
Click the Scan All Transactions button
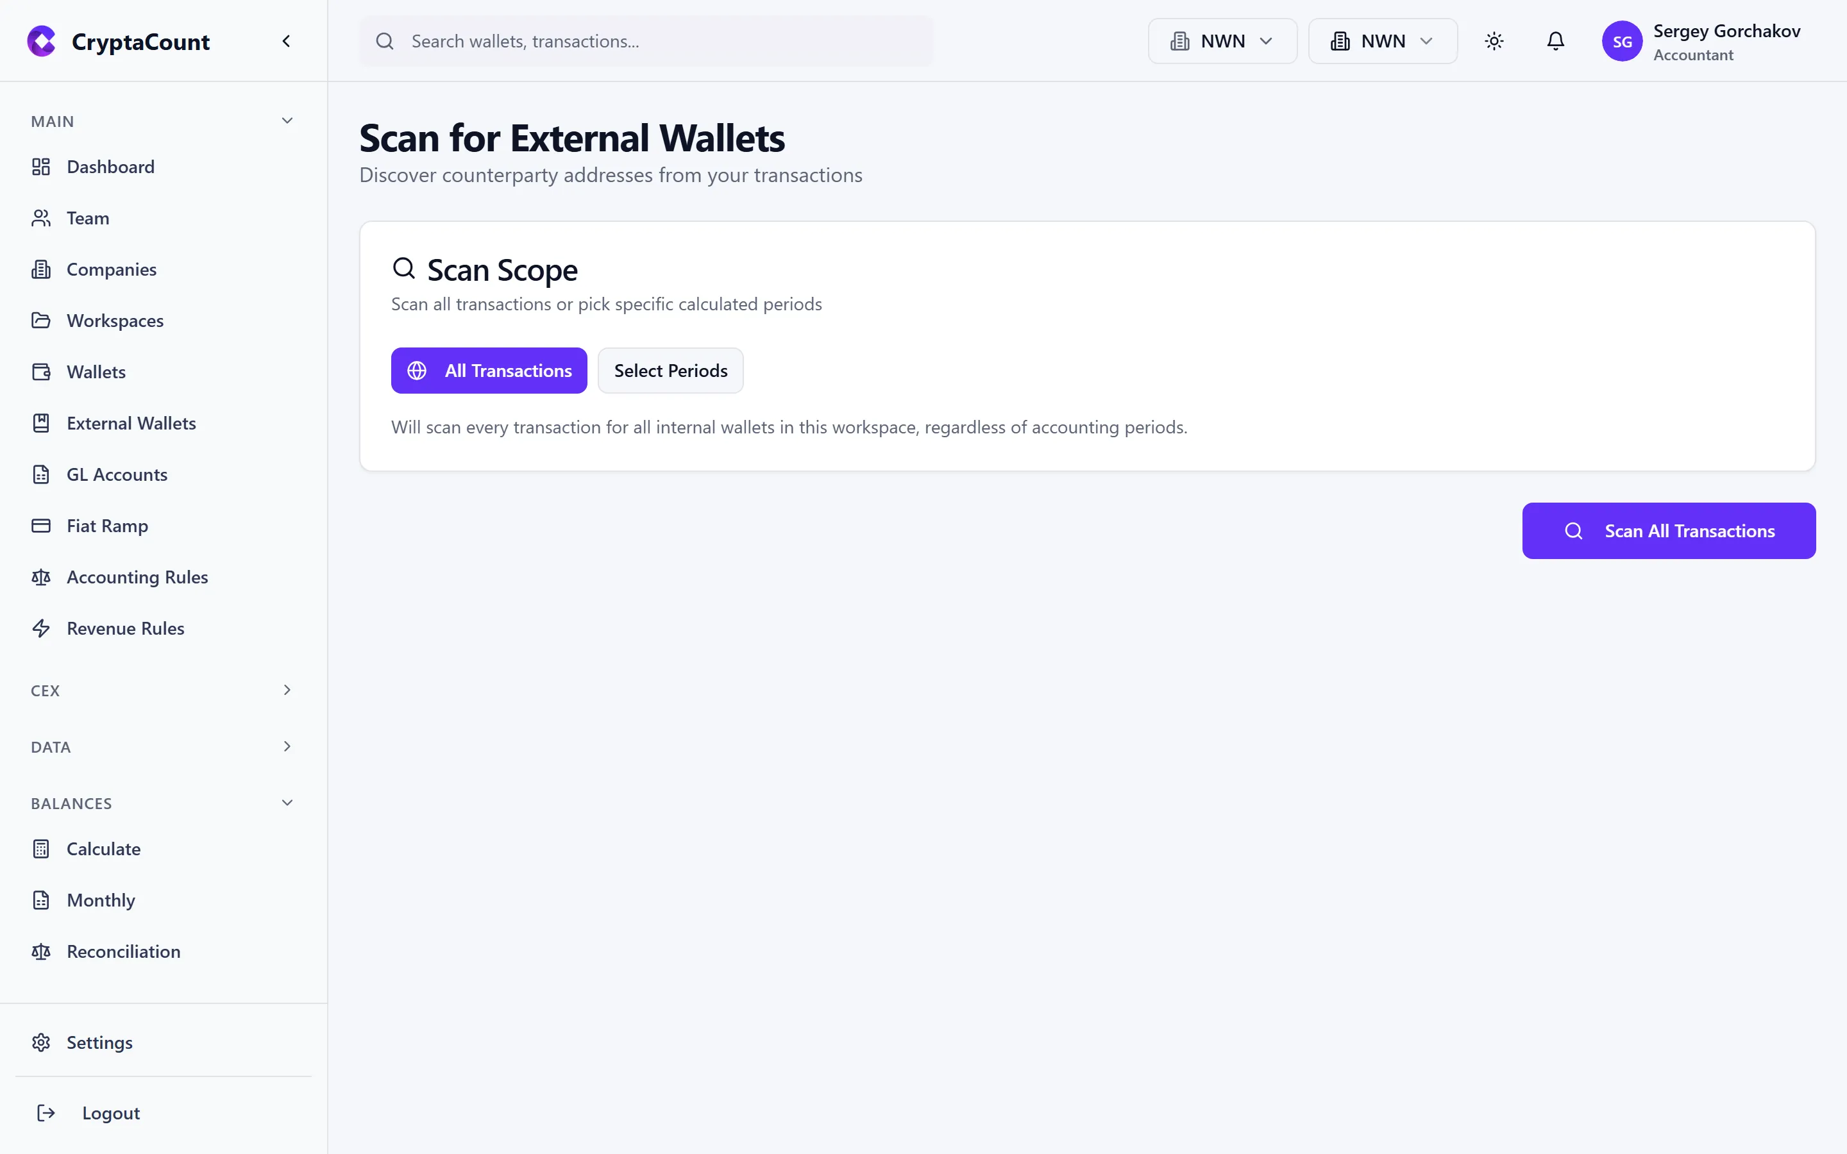(1669, 530)
